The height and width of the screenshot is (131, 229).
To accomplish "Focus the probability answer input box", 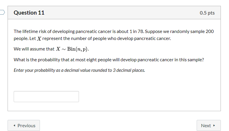I will coord(46,97).
